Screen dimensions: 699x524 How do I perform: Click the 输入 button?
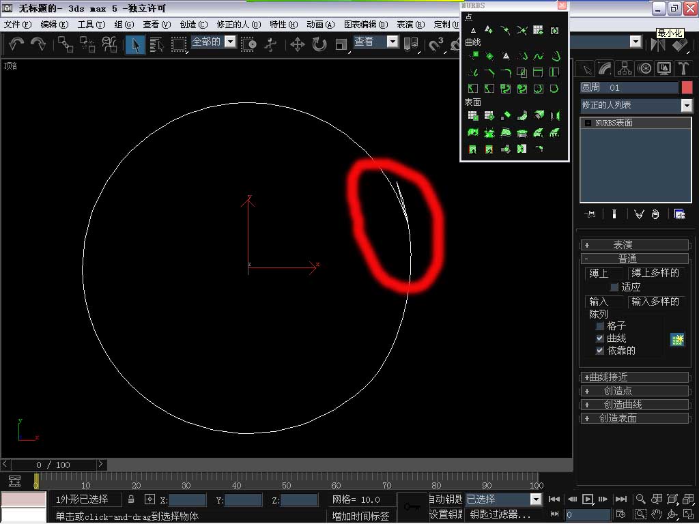point(603,302)
